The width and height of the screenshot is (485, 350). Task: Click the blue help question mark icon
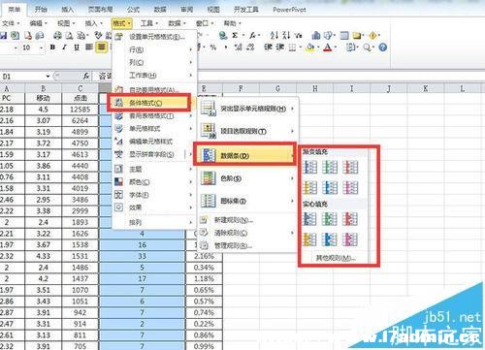tap(383, 48)
